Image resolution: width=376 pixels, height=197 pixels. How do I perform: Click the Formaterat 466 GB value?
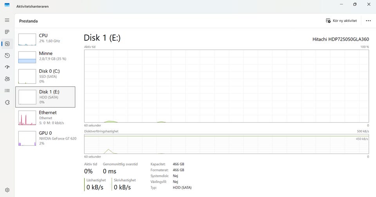point(179,170)
